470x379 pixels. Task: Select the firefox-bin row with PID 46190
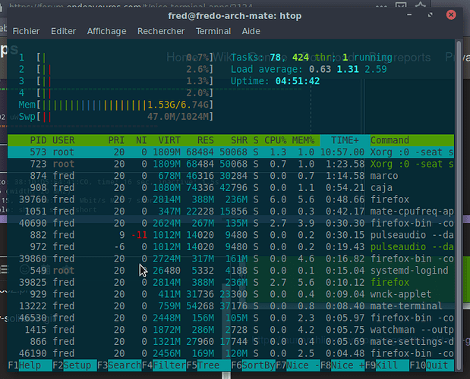click(x=231, y=353)
